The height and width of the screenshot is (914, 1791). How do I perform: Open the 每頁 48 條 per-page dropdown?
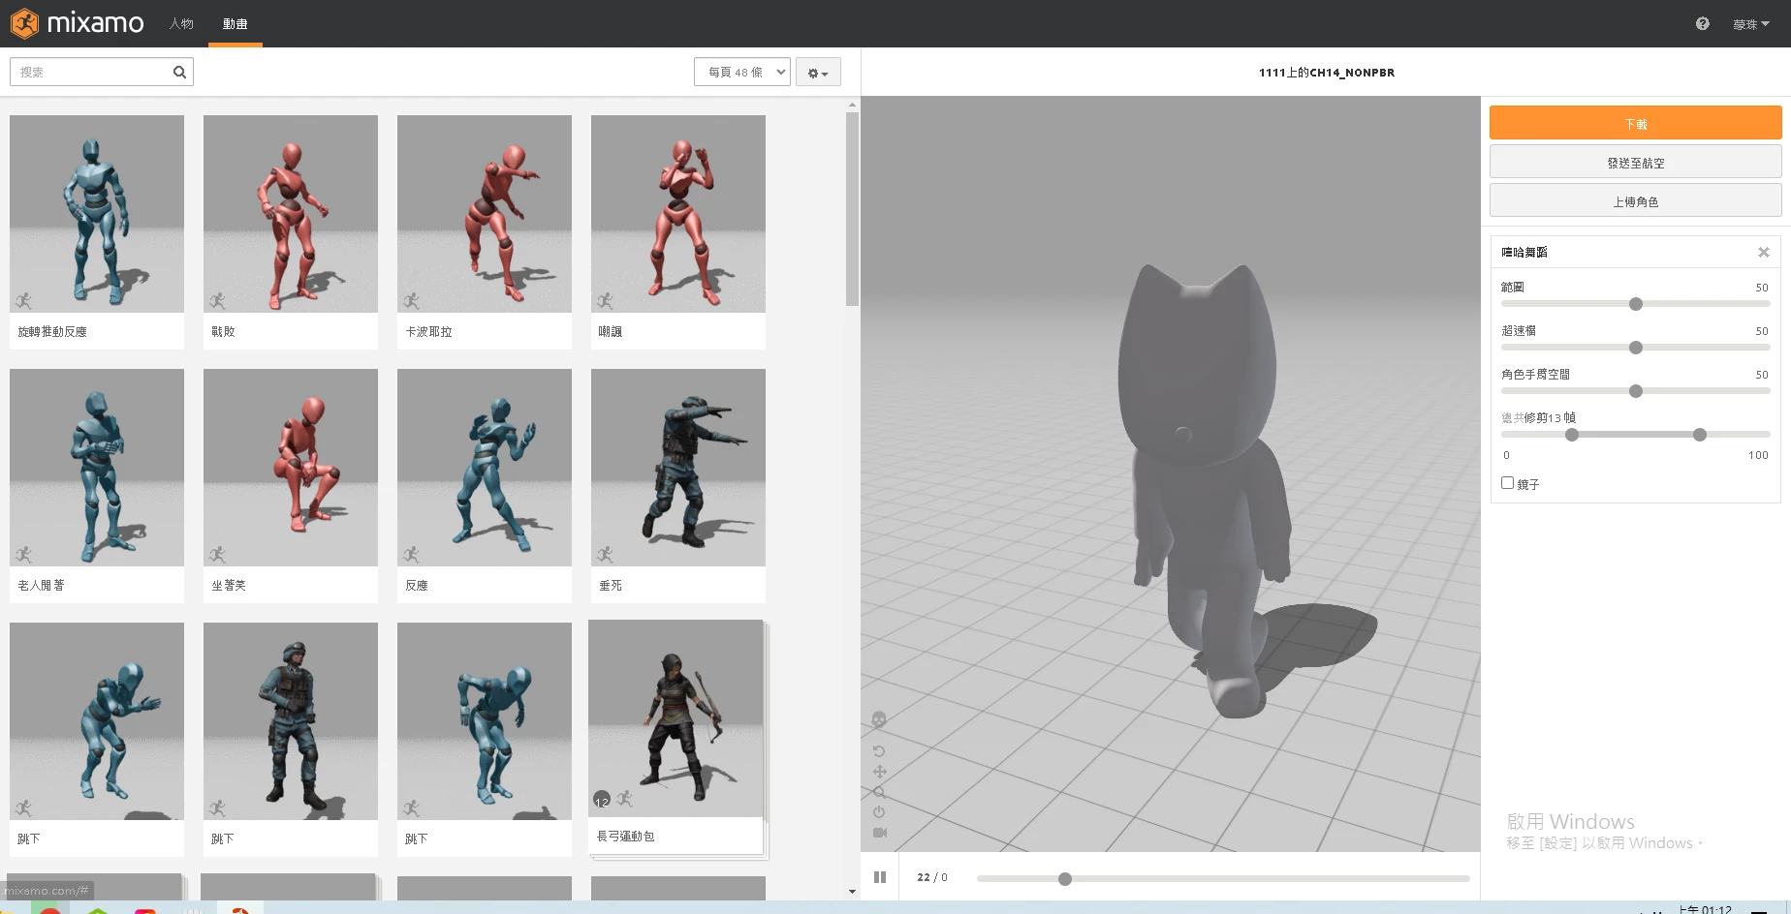point(742,72)
